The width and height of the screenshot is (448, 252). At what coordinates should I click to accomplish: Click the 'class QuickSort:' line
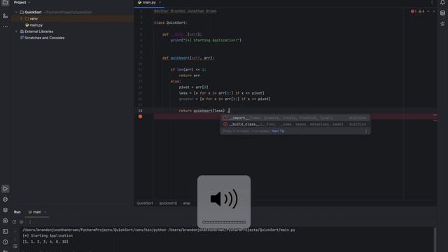171,22
